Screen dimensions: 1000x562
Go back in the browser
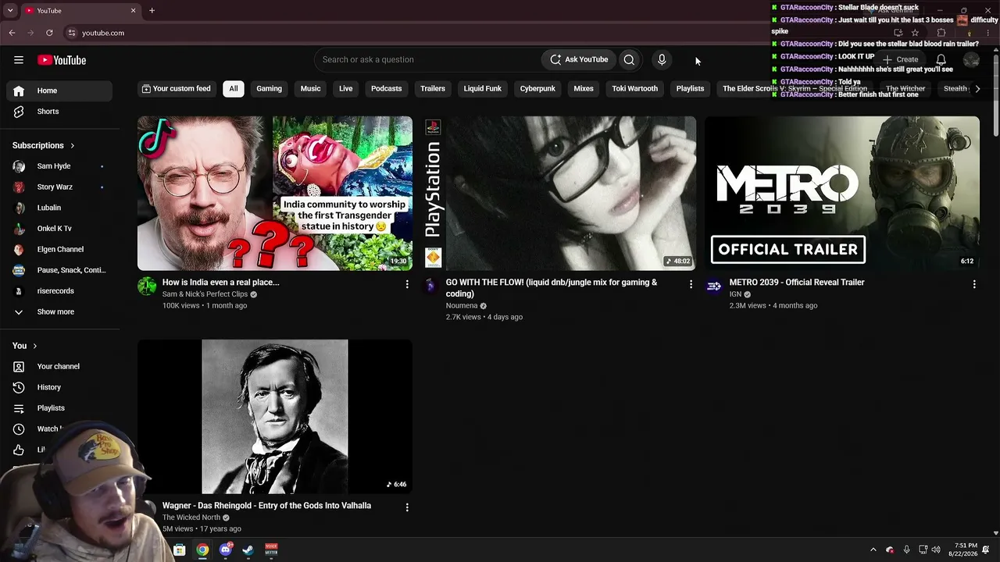coord(12,33)
